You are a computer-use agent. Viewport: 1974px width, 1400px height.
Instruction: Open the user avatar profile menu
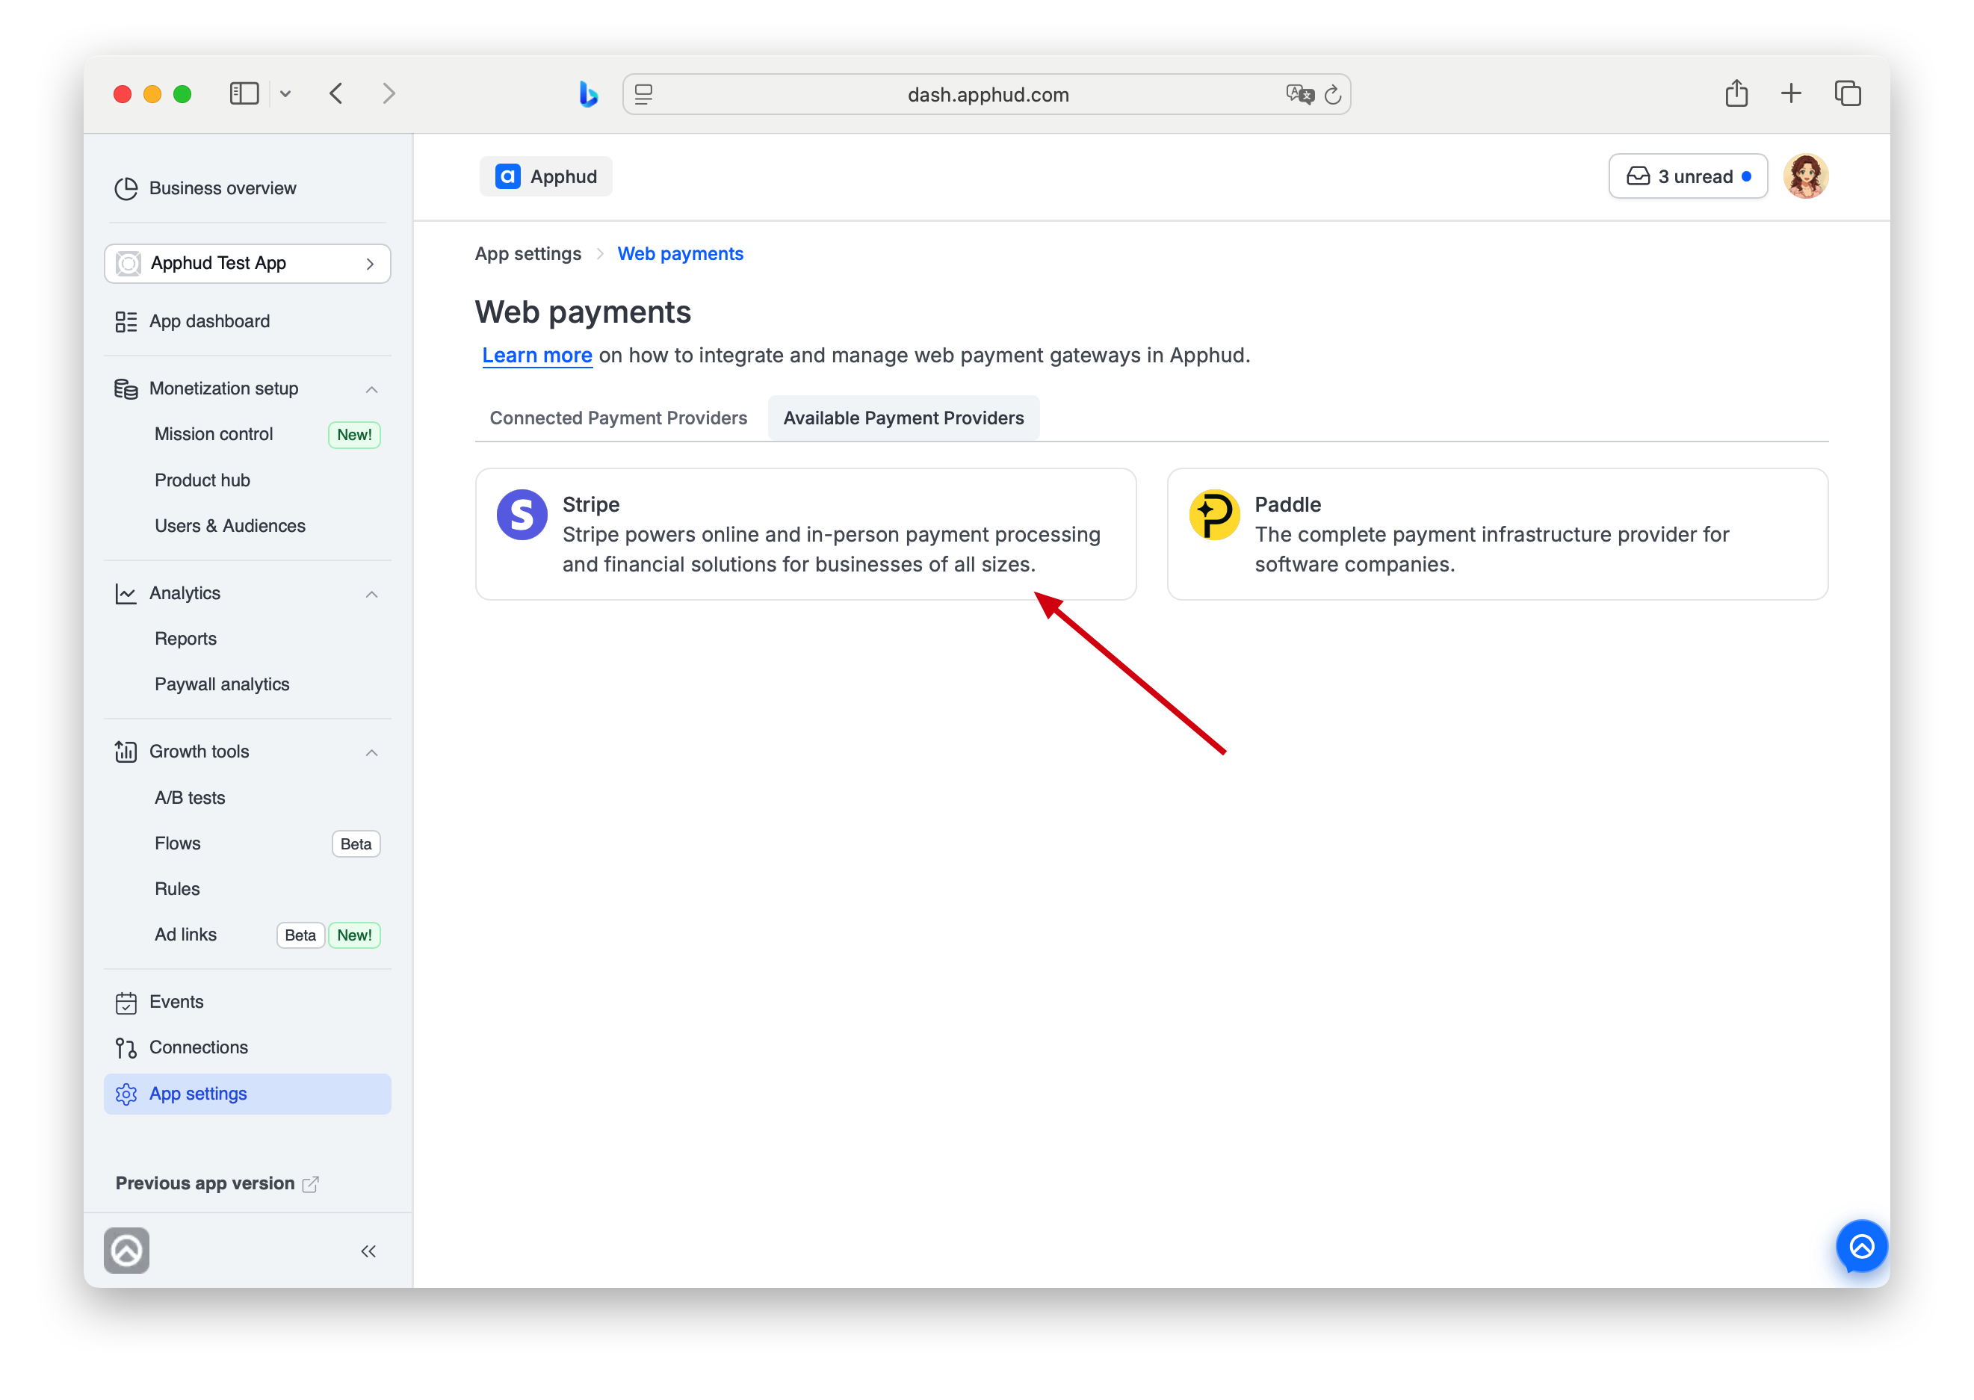(x=1805, y=177)
